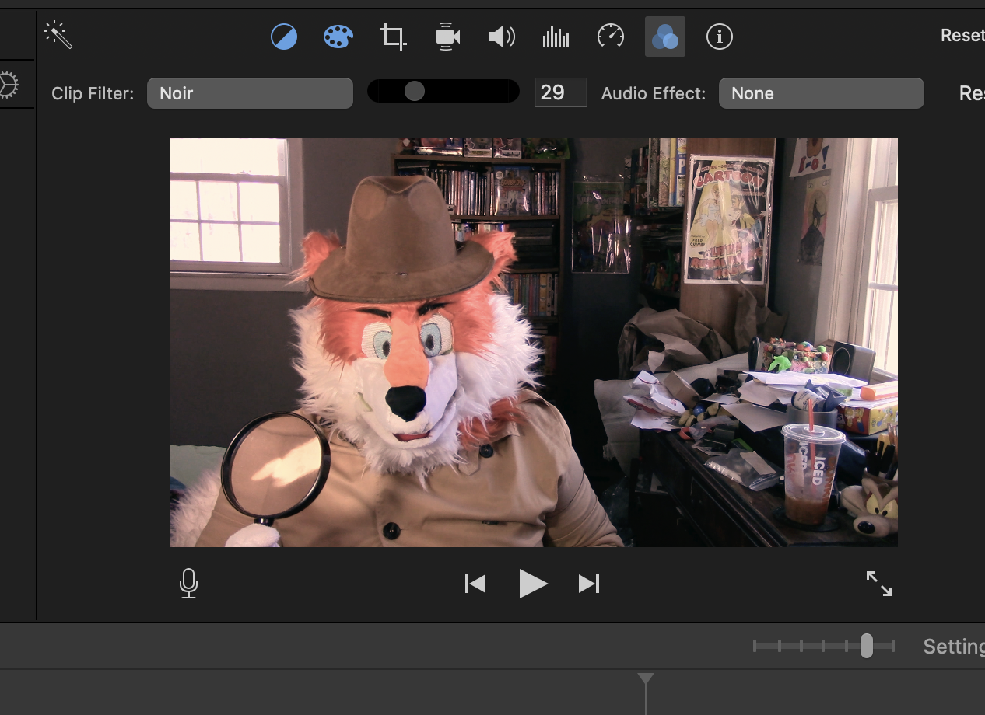Skip to the previous clip
Screen dimensions: 985x715
[x=475, y=584]
